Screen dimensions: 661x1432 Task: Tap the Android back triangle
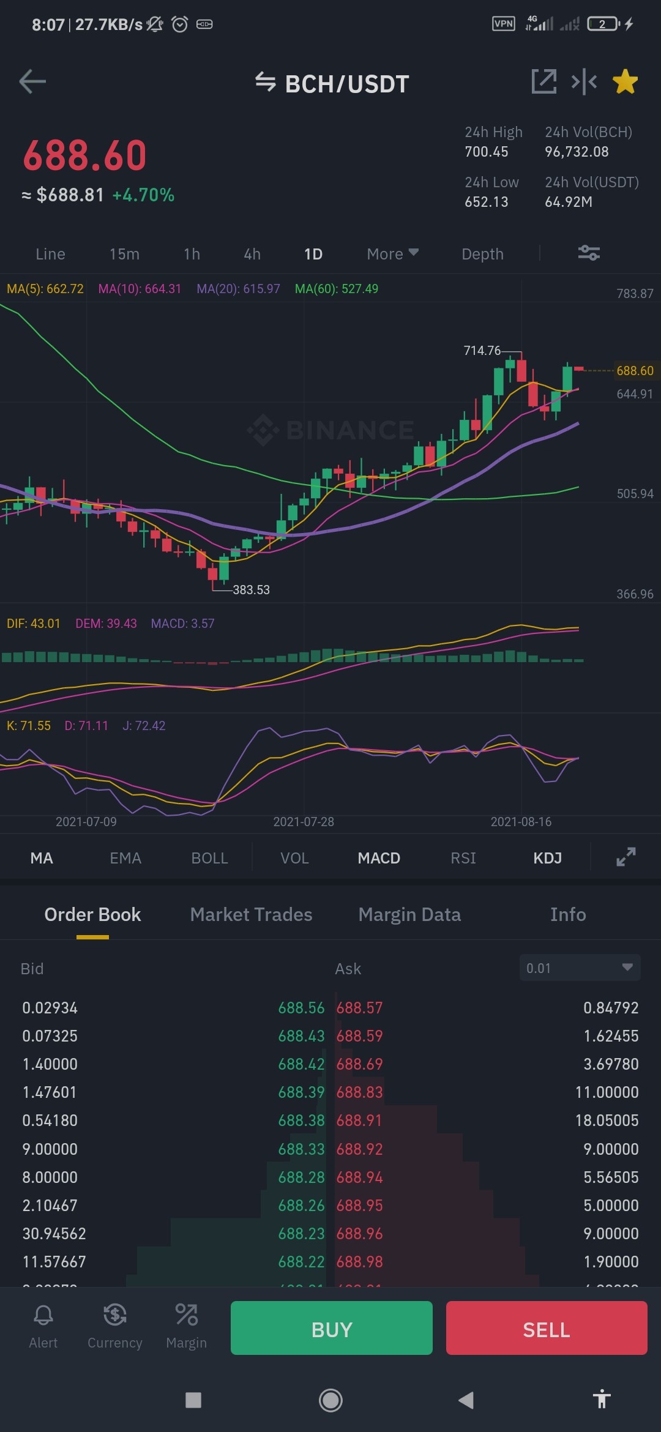[466, 1400]
